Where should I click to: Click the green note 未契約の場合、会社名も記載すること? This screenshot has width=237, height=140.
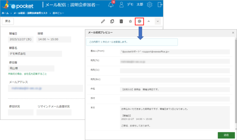tap(27, 74)
